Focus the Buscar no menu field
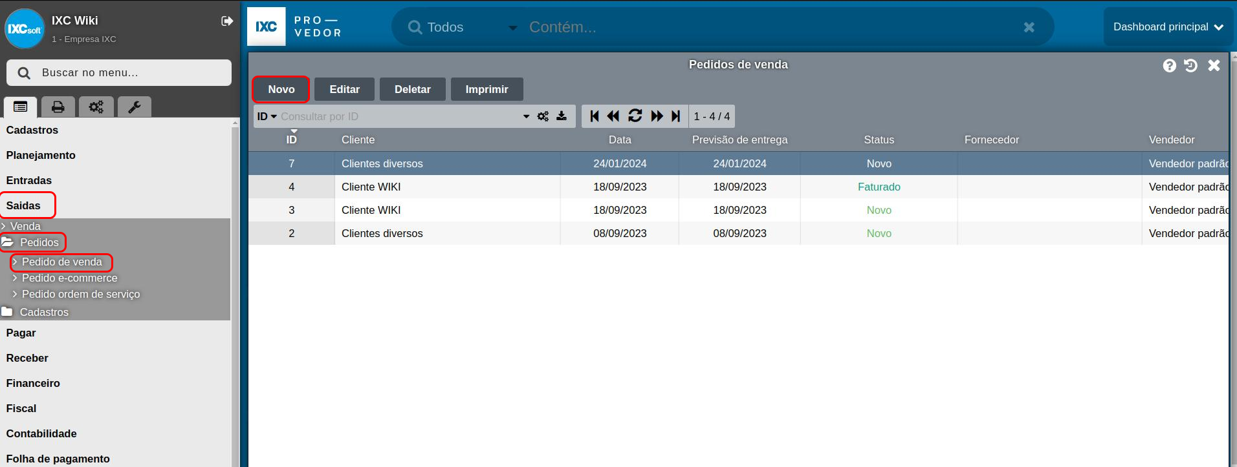The width and height of the screenshot is (1237, 467). [119, 73]
